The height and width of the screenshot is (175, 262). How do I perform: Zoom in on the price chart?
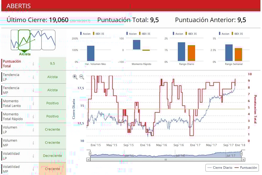pyautogui.click(x=75, y=77)
